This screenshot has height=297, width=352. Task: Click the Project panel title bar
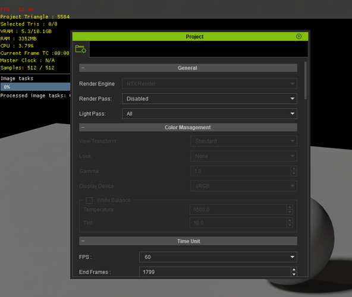190,37
